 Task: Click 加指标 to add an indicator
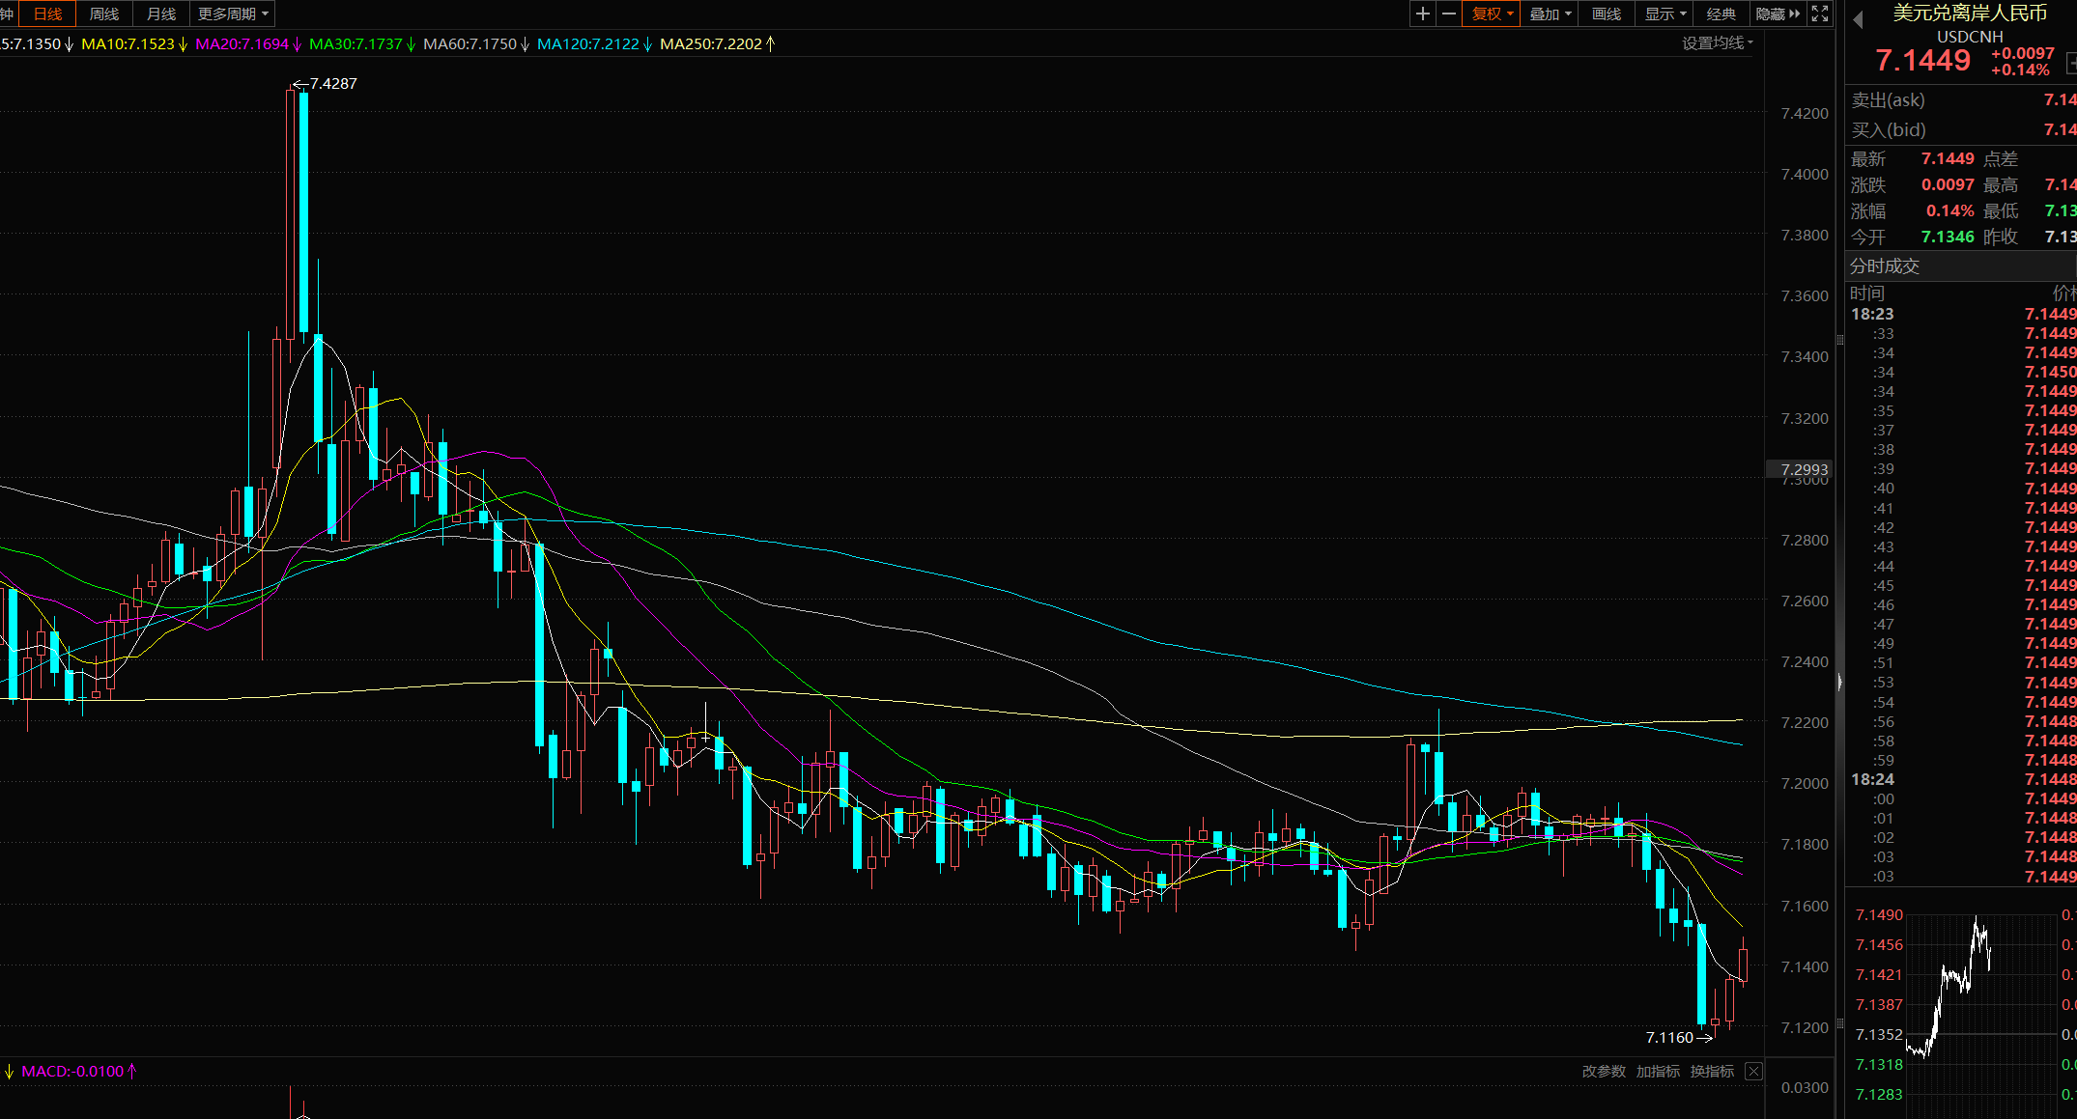click(1658, 1072)
